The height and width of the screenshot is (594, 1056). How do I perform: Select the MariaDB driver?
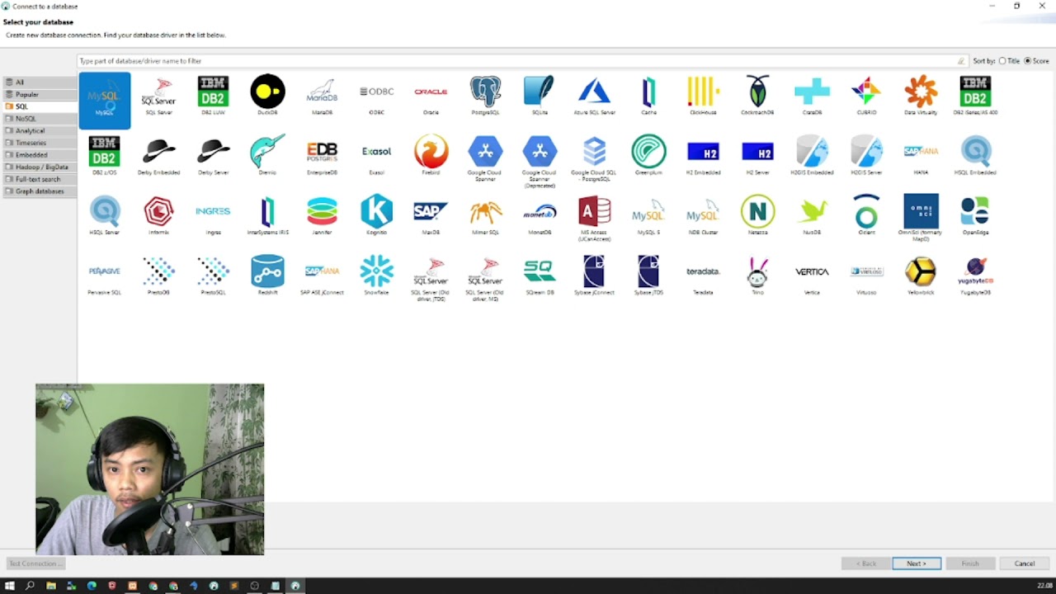pos(322,95)
